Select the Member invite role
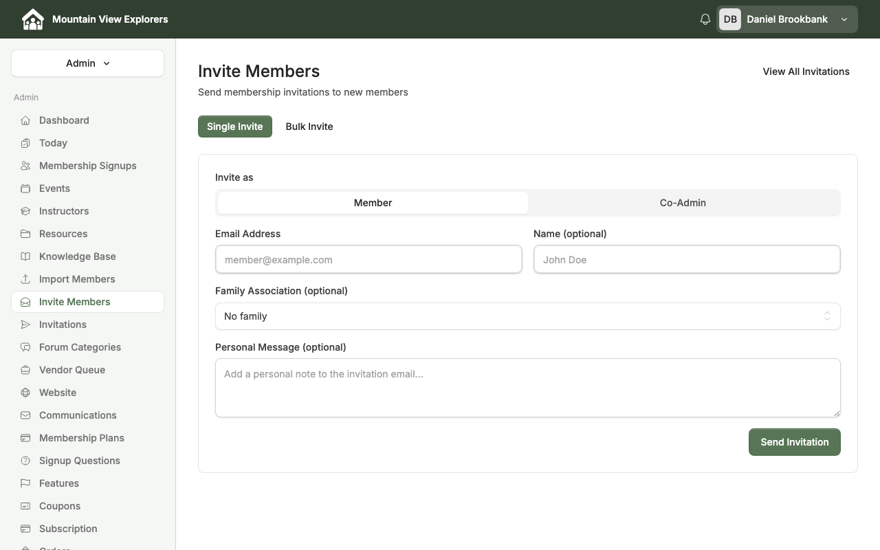This screenshot has height=550, width=880. coord(373,203)
